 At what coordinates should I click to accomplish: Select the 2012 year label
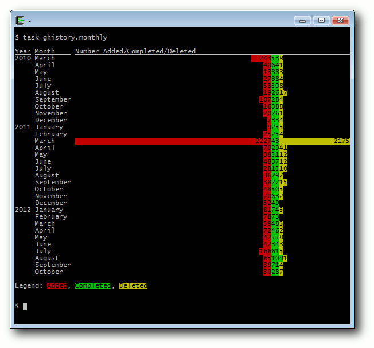click(23, 210)
